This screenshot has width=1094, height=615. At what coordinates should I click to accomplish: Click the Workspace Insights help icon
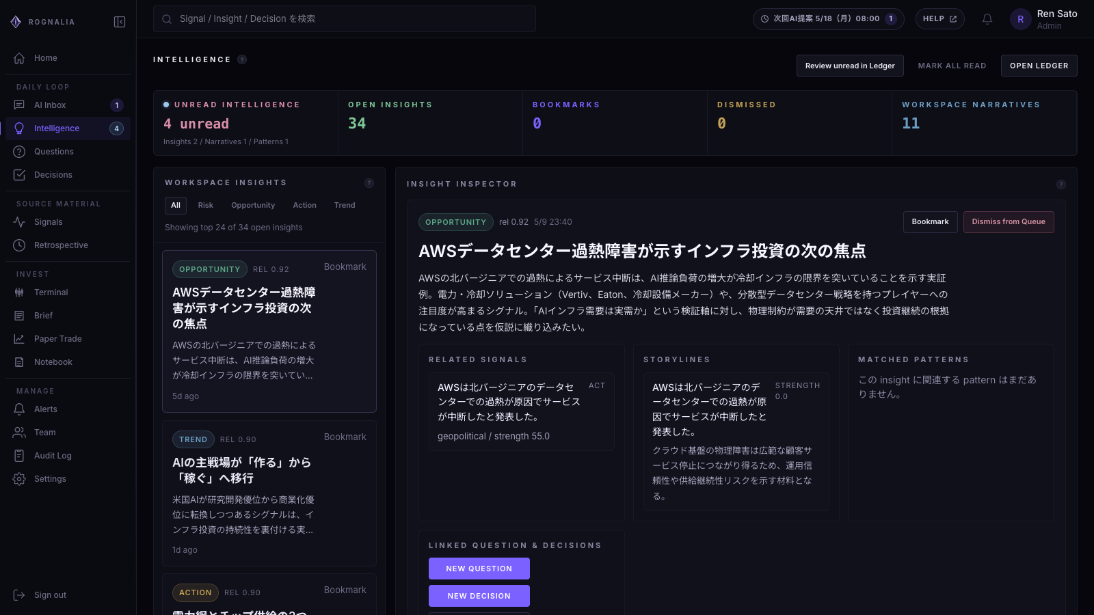pos(369,183)
